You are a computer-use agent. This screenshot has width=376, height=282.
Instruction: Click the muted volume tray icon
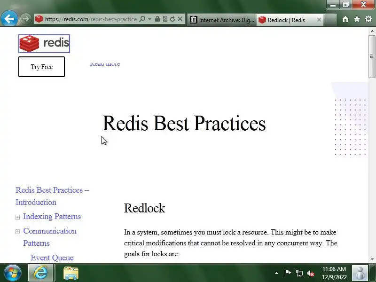click(311, 273)
